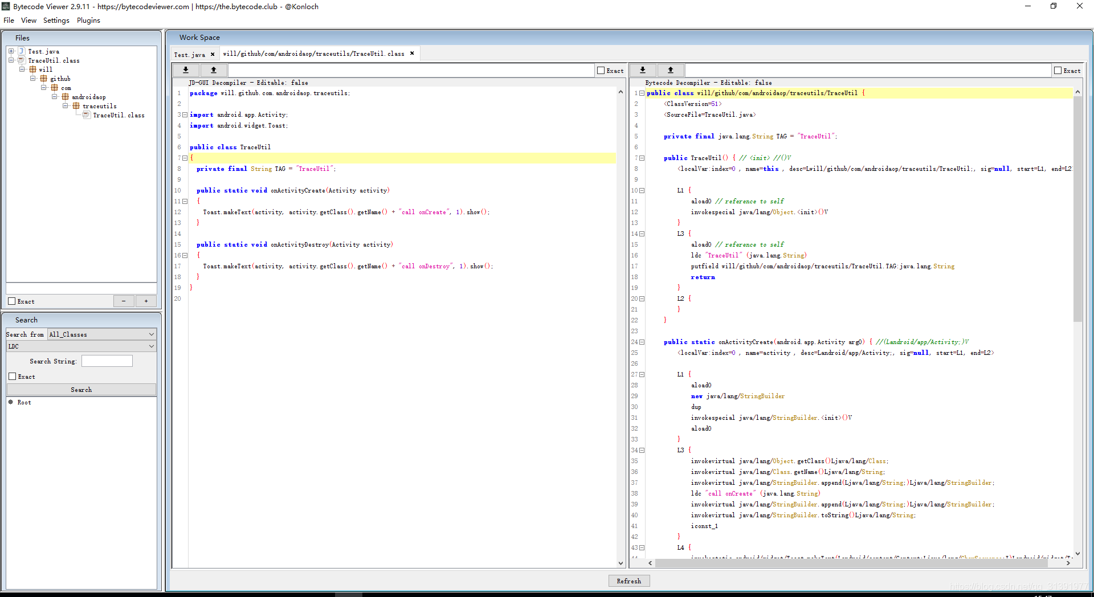Close the Test.java tab with its x

(213, 55)
